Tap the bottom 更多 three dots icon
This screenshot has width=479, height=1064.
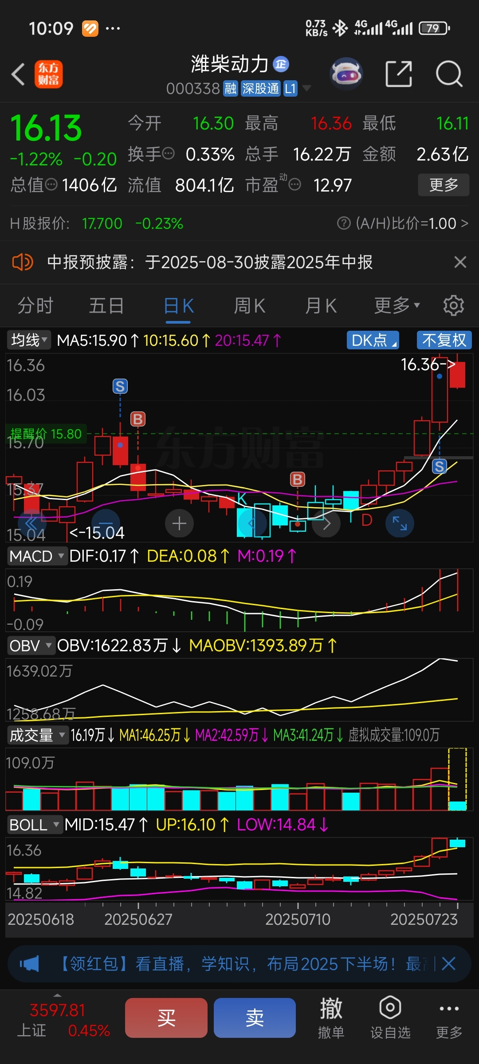449,1018
